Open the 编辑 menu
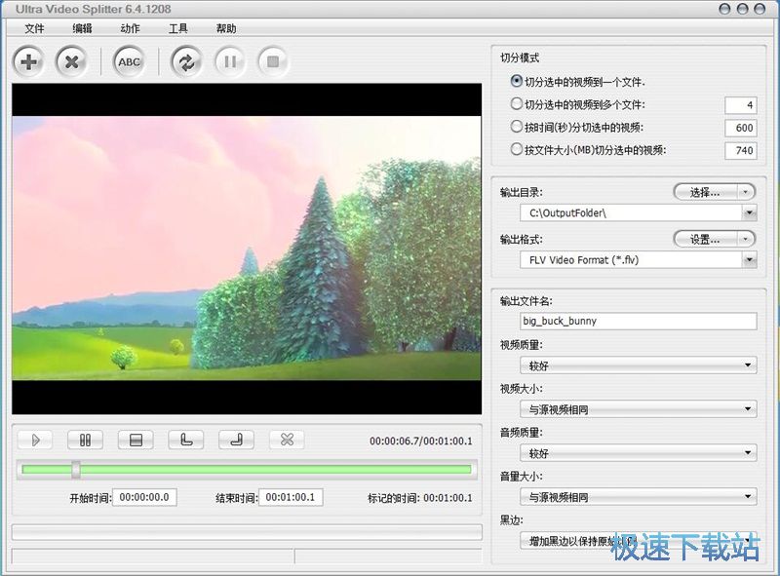Viewport: 780px width, 576px height. [x=83, y=28]
